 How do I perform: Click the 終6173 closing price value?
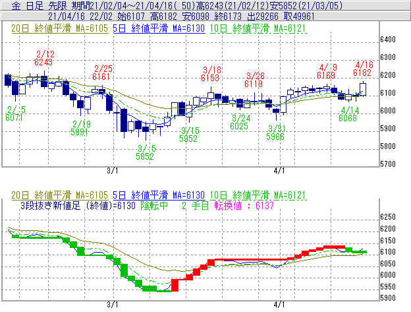point(228,16)
